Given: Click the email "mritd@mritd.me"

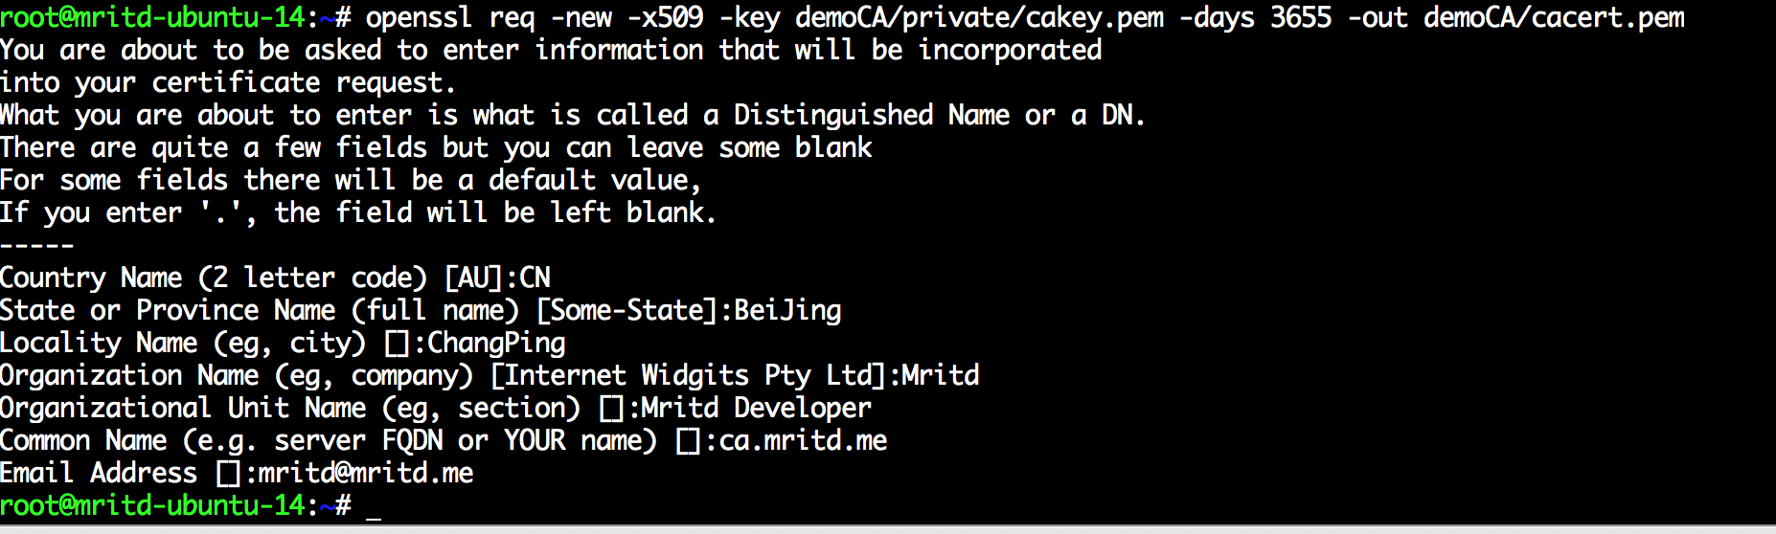Looking at the screenshot, I should 366,473.
